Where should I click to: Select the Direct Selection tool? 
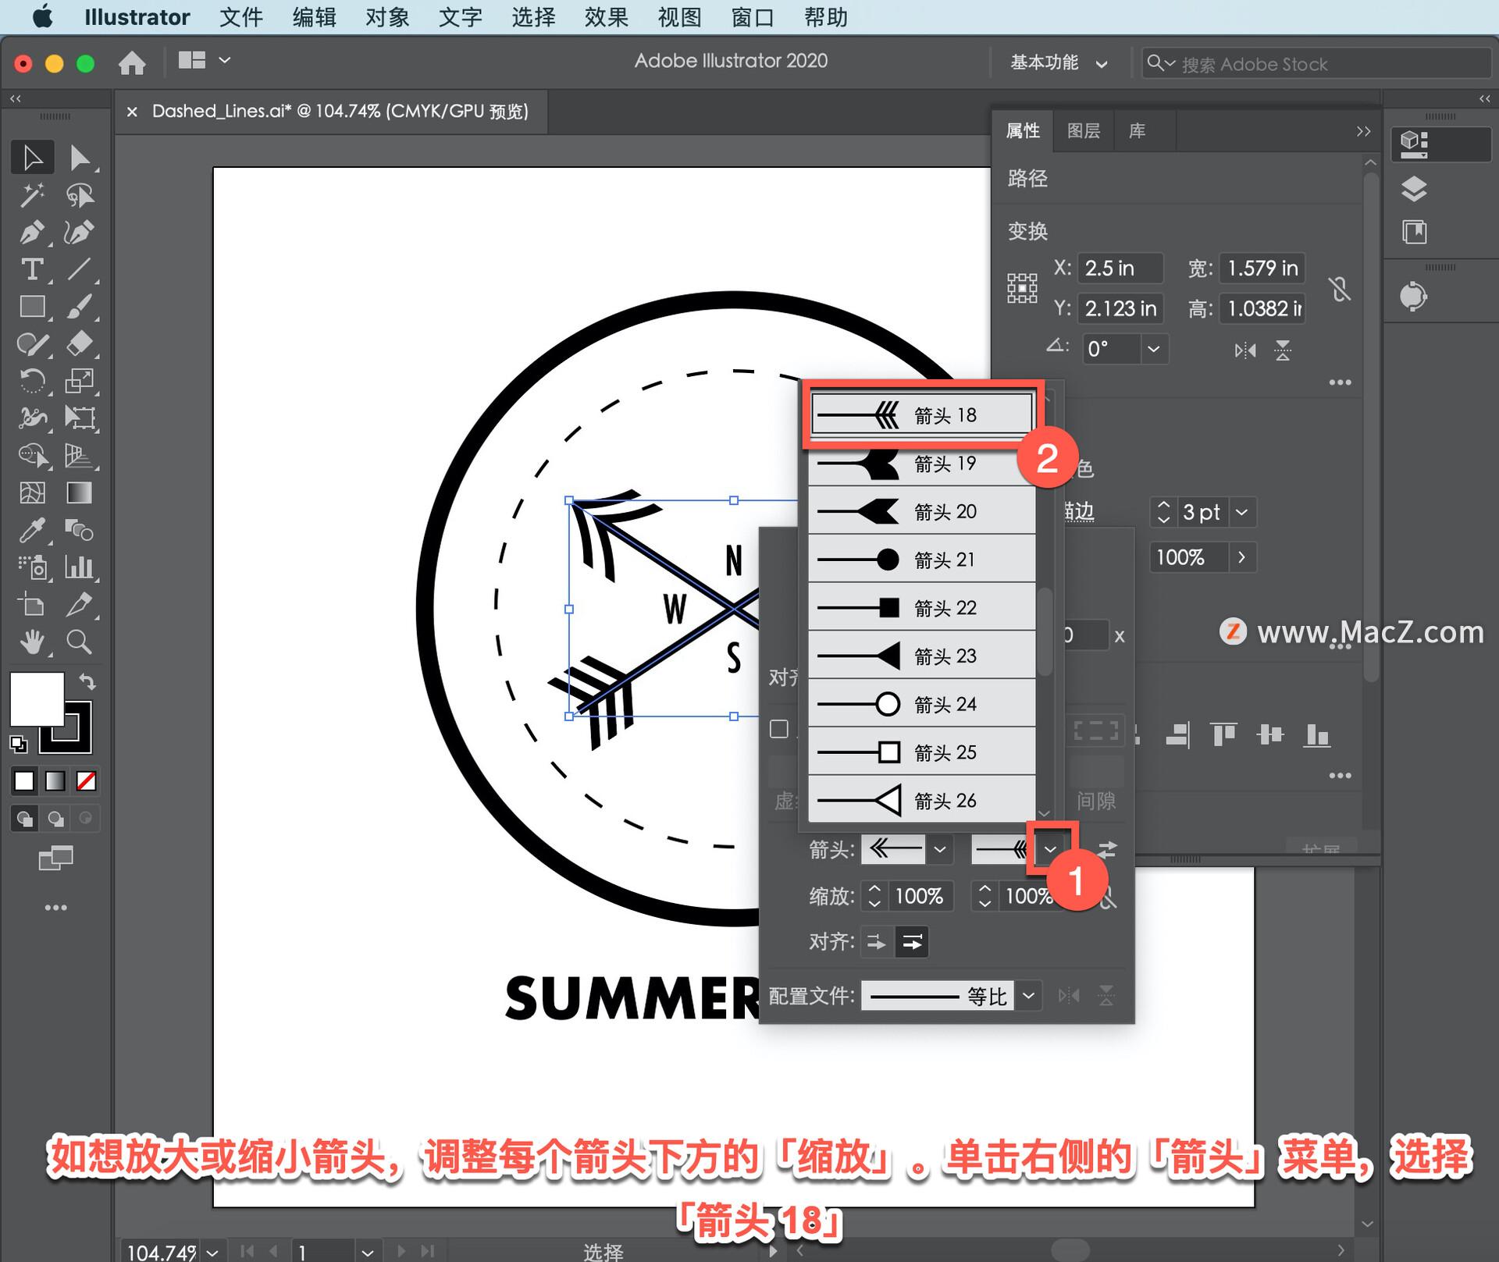coord(79,157)
